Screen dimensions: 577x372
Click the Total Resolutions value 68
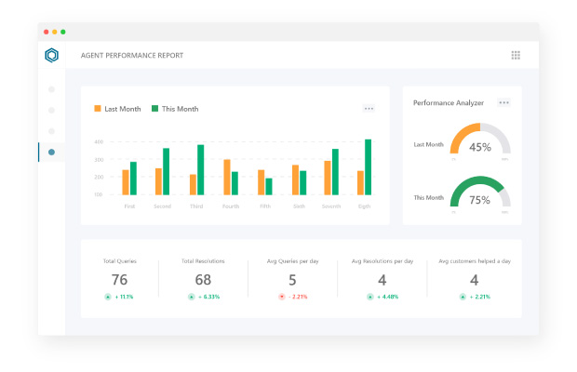point(203,280)
